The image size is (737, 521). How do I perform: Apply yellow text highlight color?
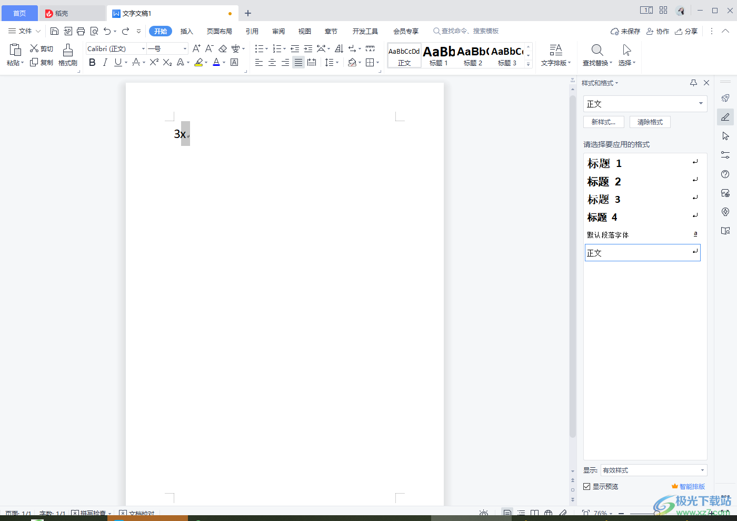(198, 62)
